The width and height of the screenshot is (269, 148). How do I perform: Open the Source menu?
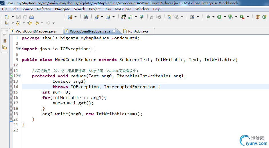click(x=27, y=9)
